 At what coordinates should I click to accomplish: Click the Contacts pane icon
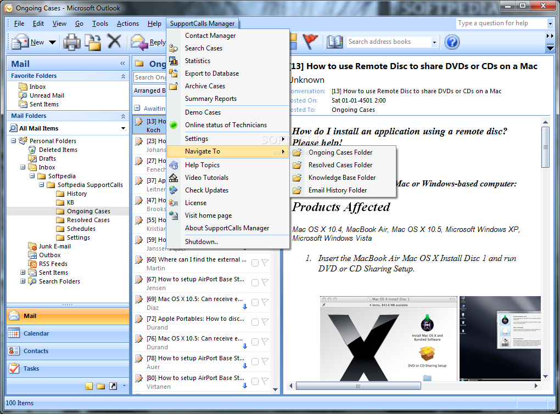click(14, 351)
